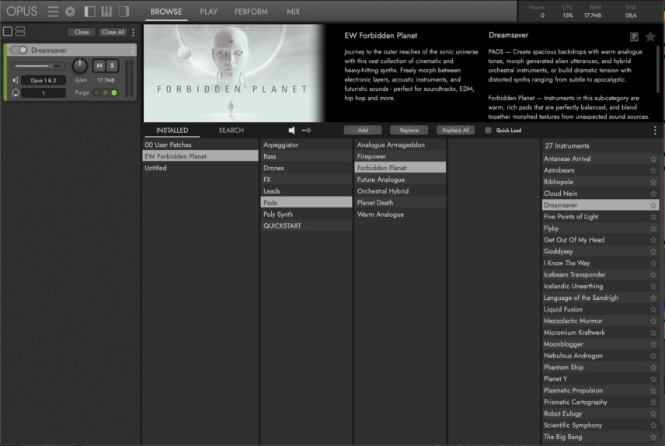Screen dimensions: 665x446
Task: Click audio output speaker icon in rack
Action: (16, 80)
